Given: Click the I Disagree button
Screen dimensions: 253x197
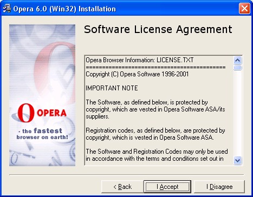Looking at the screenshot, I should [x=219, y=187].
